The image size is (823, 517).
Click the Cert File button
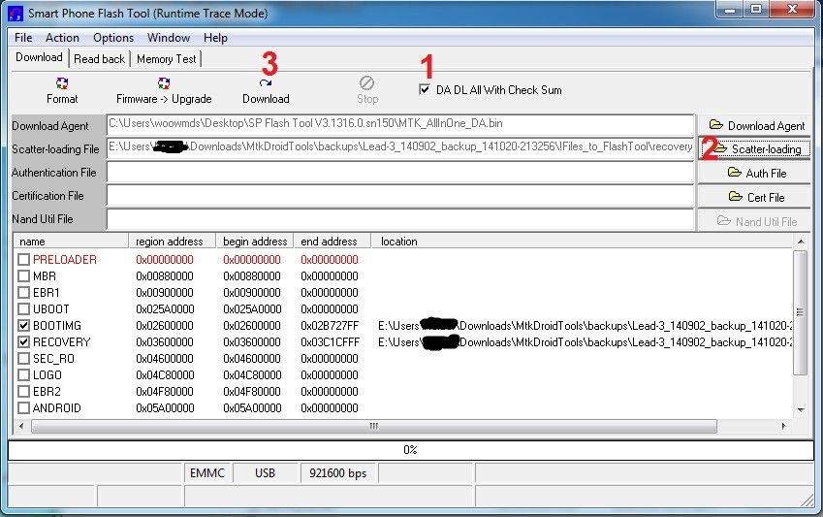(754, 197)
